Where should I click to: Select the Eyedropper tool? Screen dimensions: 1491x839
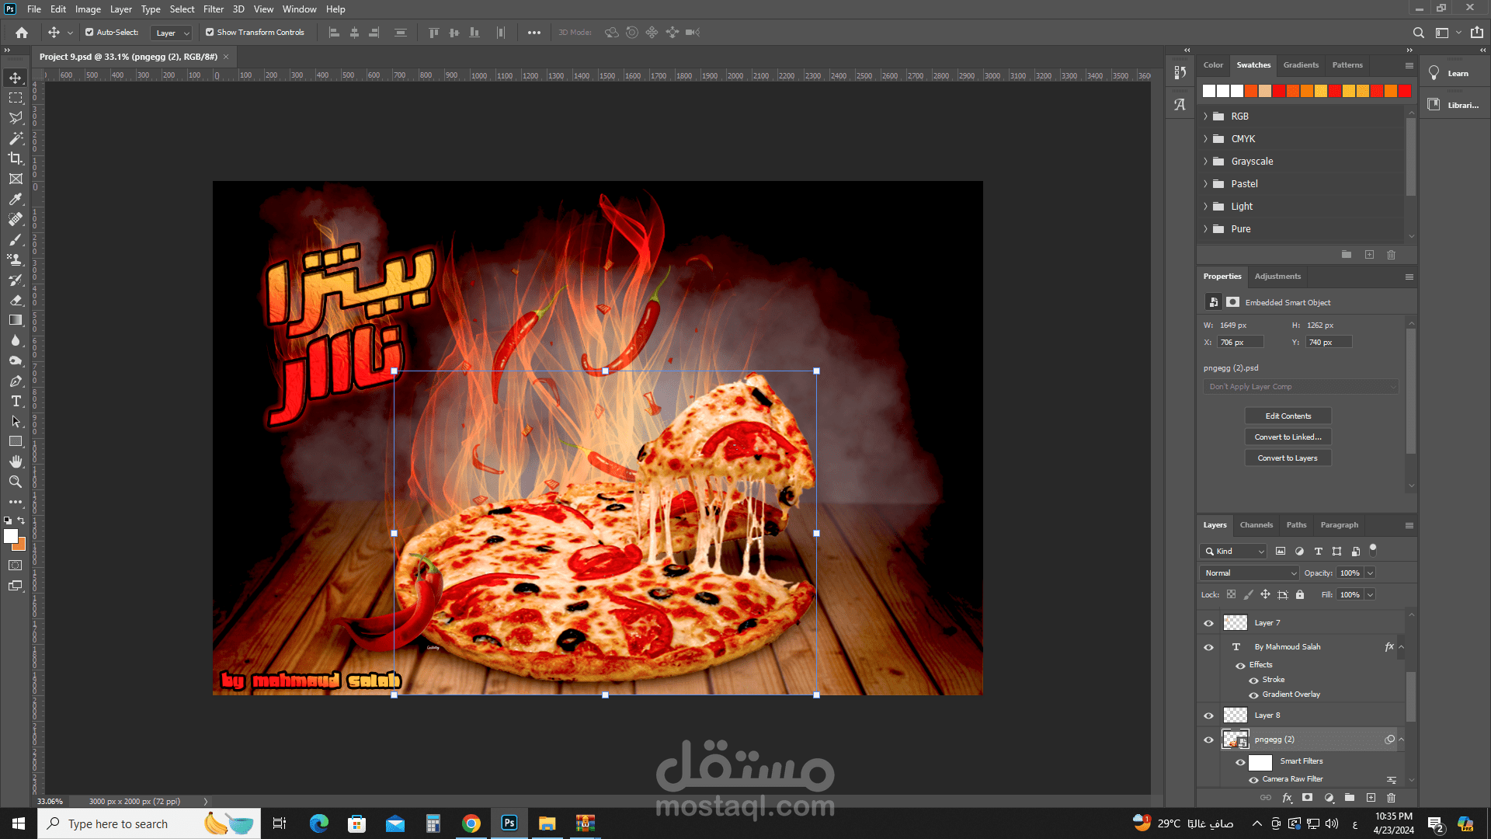(x=16, y=199)
